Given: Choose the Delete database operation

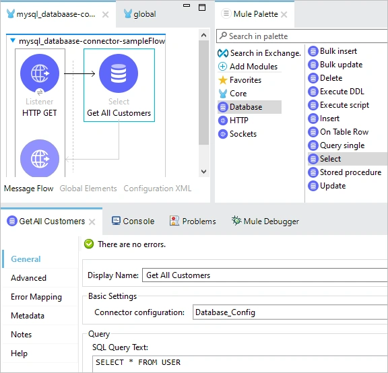Looking at the screenshot, I should coord(325,78).
